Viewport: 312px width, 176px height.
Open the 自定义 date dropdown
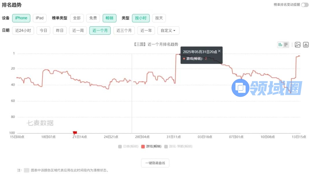coord(168,30)
